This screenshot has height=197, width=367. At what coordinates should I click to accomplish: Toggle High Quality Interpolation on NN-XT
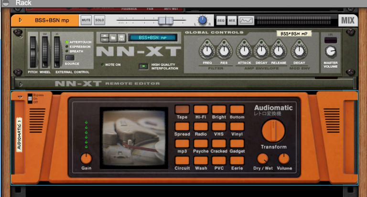(143, 66)
